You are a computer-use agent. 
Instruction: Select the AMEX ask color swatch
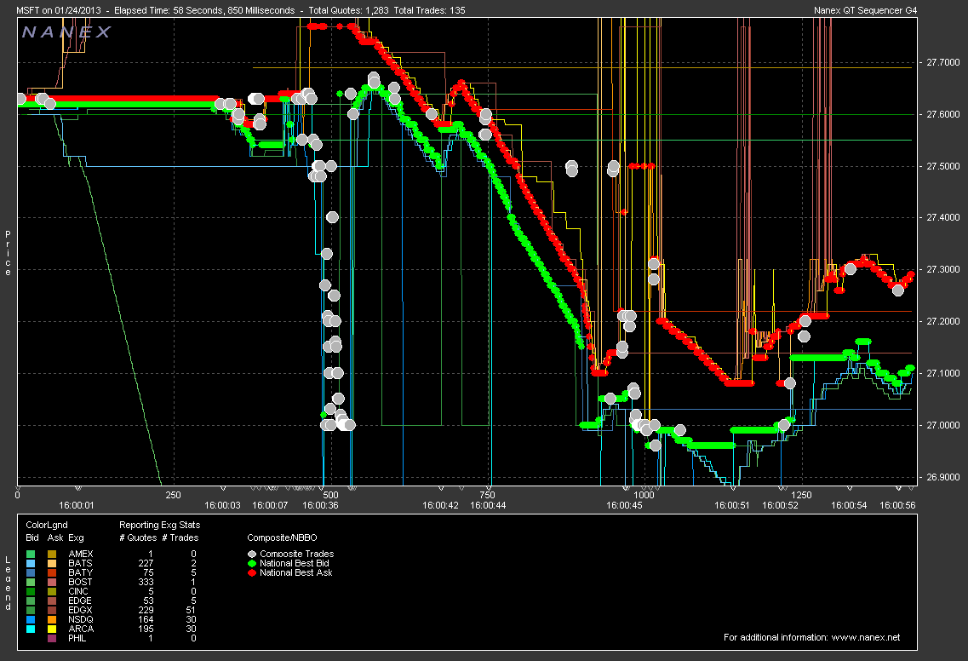pyautogui.click(x=52, y=555)
